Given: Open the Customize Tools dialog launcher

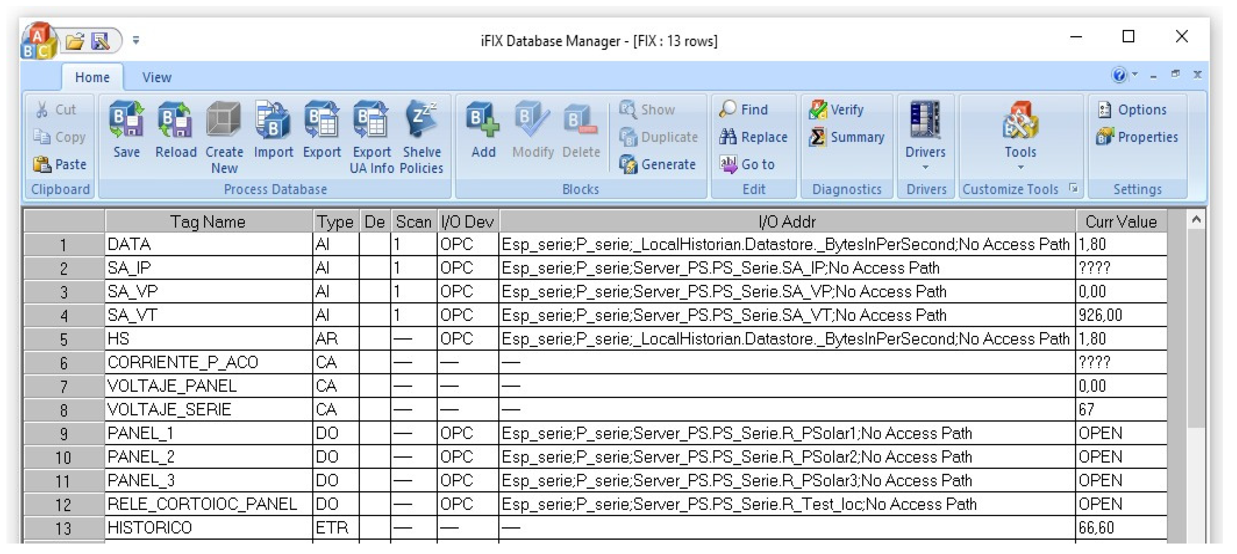Looking at the screenshot, I should [1074, 188].
